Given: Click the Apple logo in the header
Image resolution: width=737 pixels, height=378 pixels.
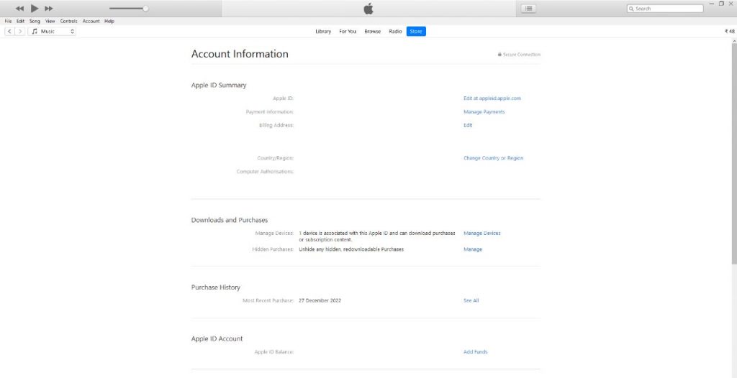Looking at the screenshot, I should point(368,9).
